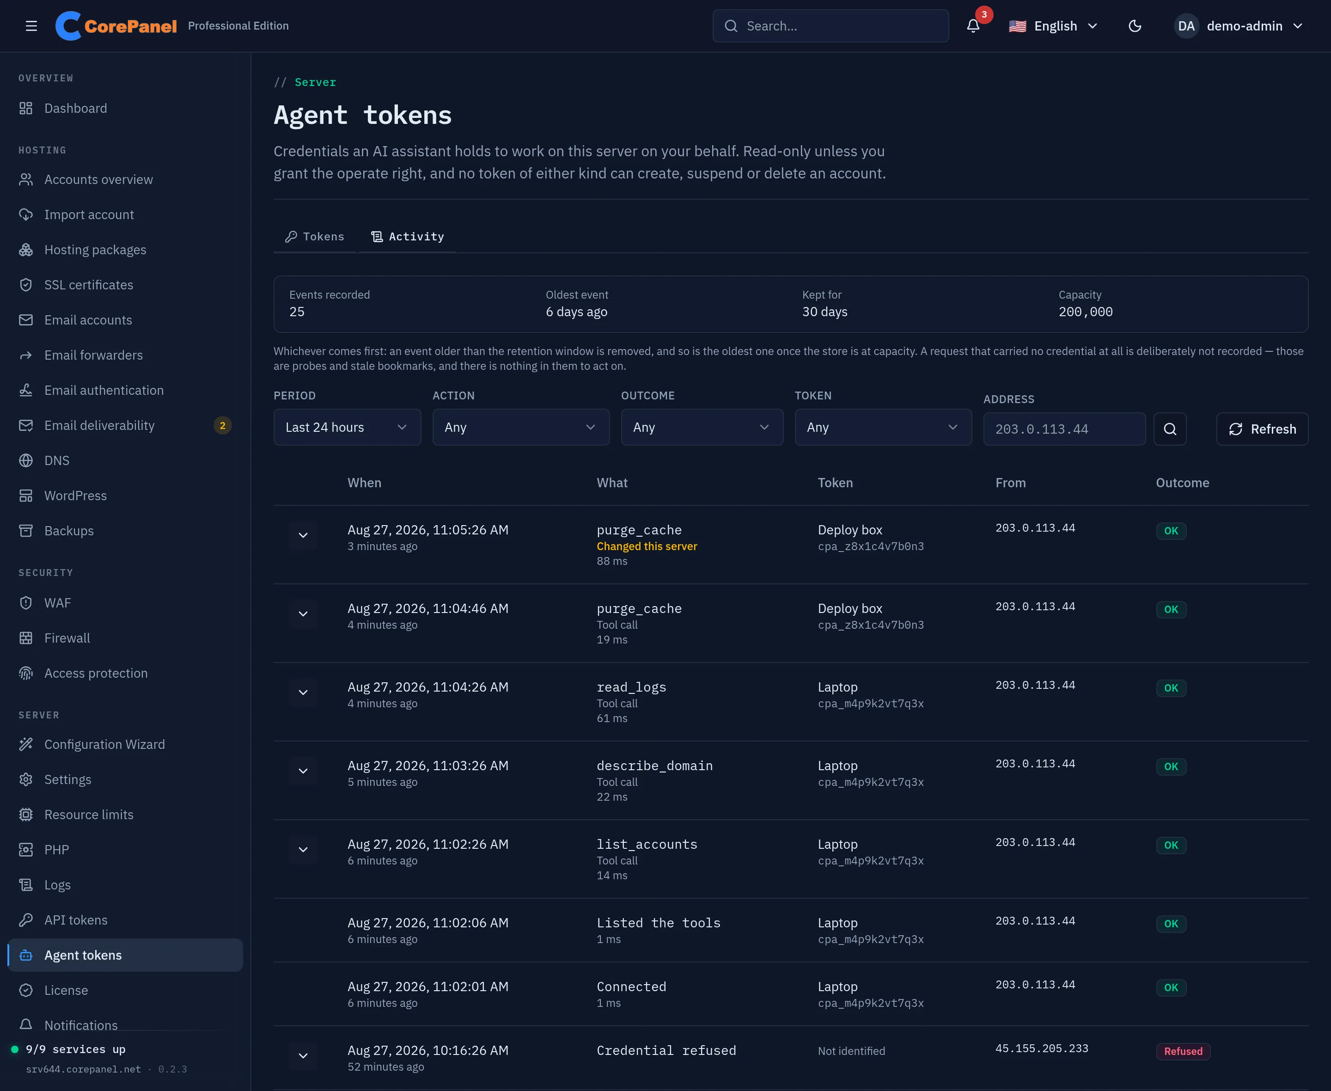Open Access protection
Screen dimensions: 1331x1091
tap(125, 674)
